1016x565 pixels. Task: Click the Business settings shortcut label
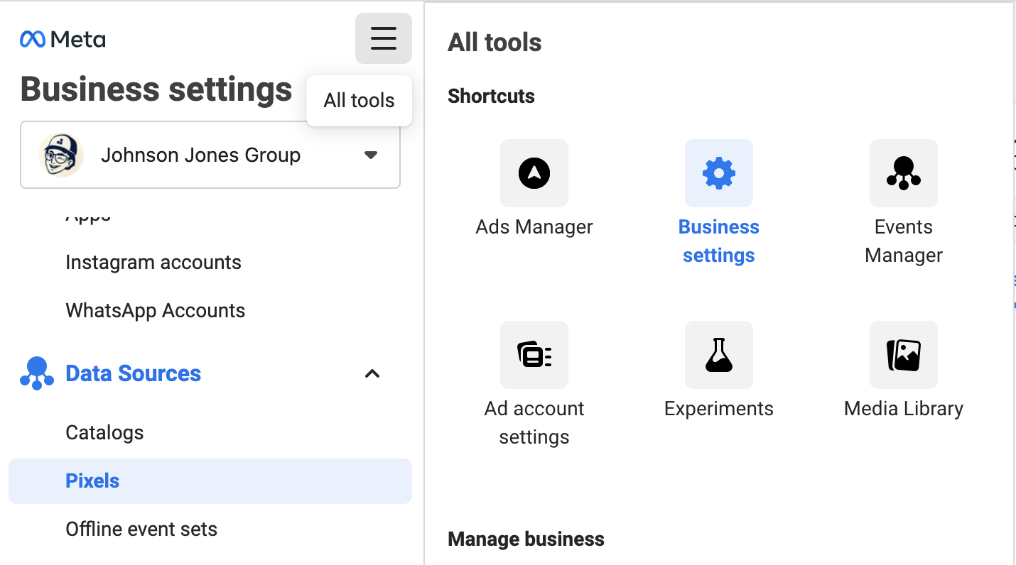click(719, 241)
